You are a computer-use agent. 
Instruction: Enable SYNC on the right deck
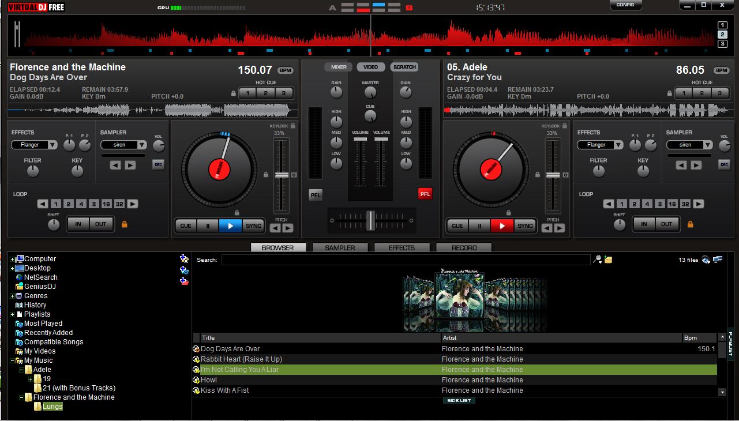[x=524, y=225]
